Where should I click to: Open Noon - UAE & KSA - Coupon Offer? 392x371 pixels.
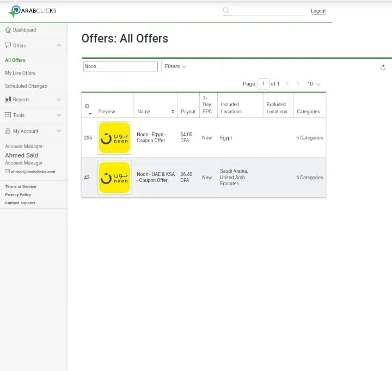(x=156, y=177)
